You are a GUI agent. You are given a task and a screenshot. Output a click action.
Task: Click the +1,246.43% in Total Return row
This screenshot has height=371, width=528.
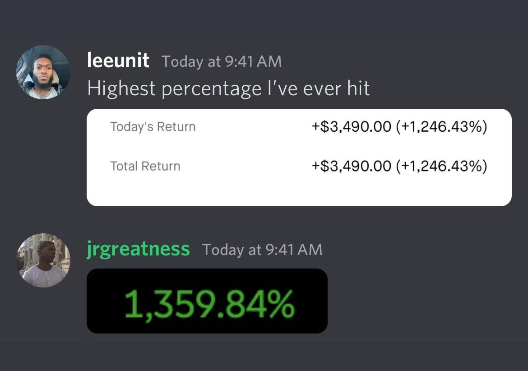[441, 166]
